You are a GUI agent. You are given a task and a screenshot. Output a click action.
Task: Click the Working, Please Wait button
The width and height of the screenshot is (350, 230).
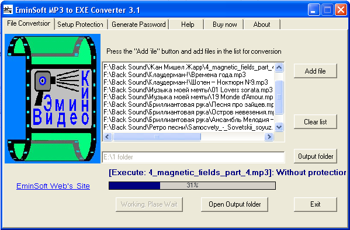[x=149, y=204]
